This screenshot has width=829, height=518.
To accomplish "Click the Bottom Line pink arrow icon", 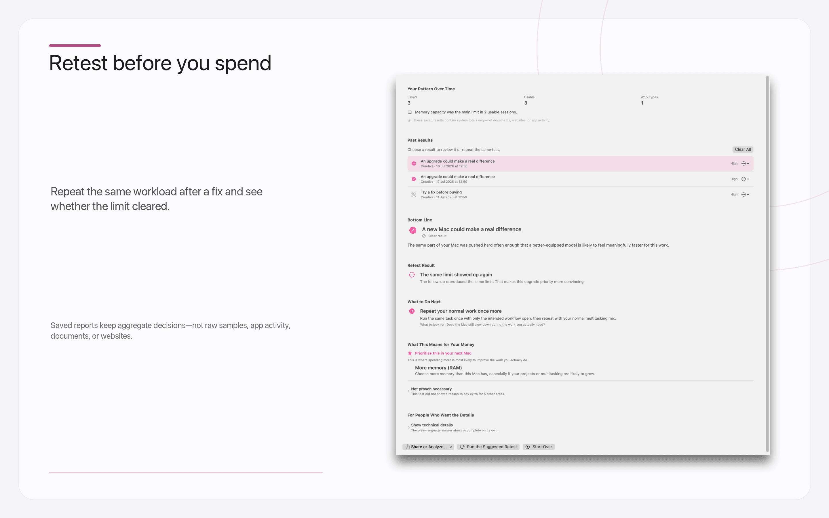I will point(413,230).
